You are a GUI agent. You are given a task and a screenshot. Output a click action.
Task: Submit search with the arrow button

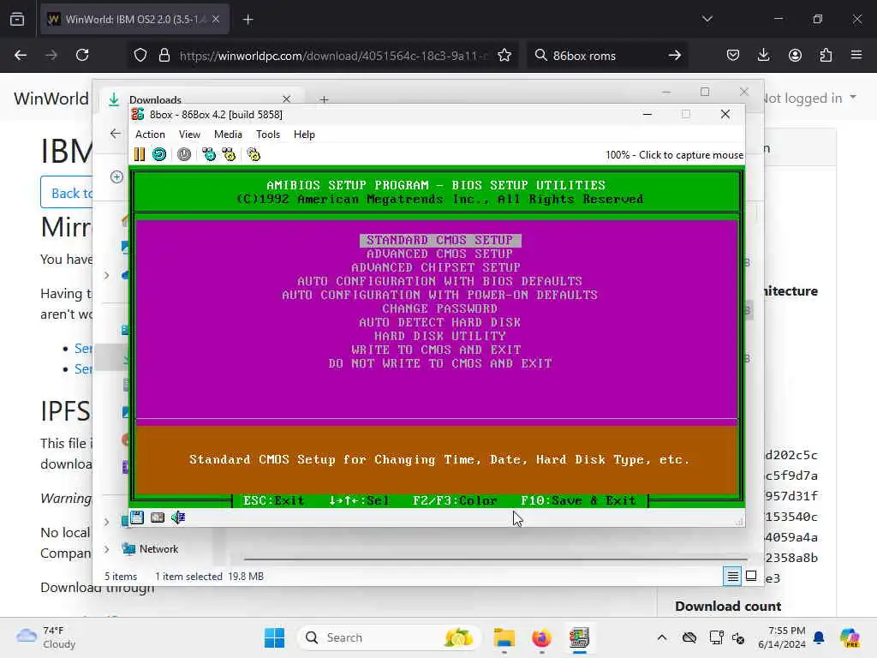pos(675,56)
